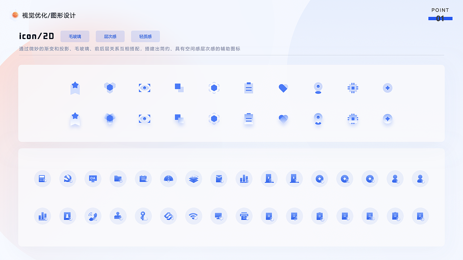Click the mail envelope icon
Viewport: 463px width, 260px height.
tap(219, 178)
